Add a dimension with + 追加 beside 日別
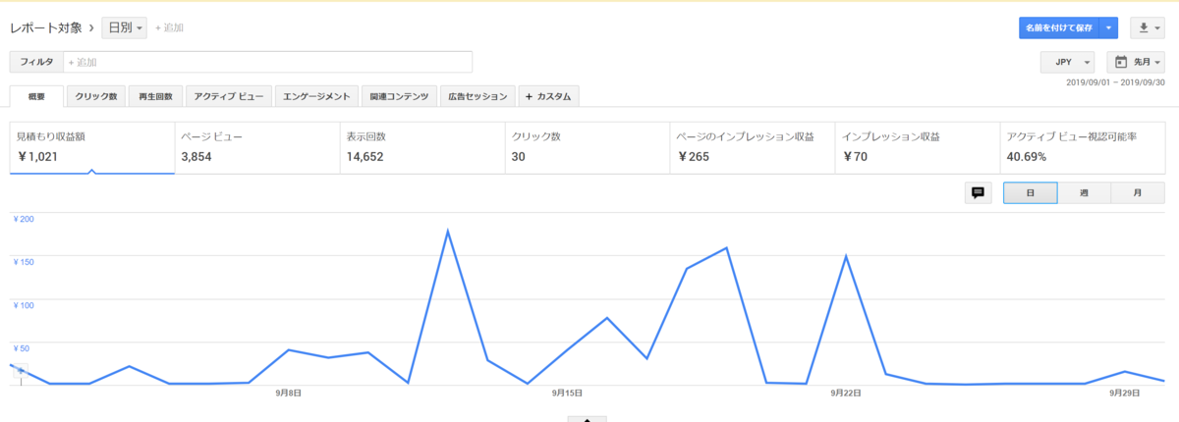 tap(169, 27)
